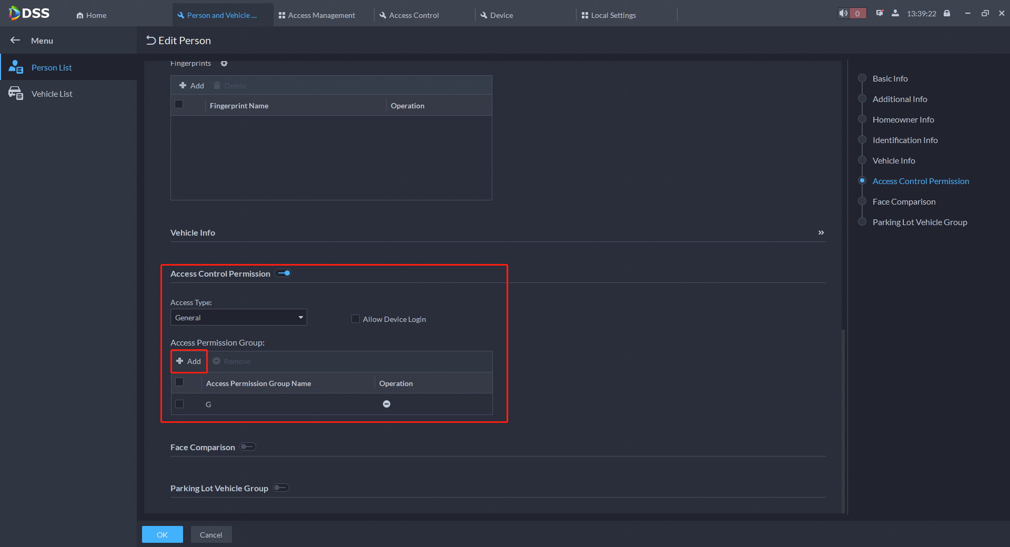Click the Fingerprint Name column header

click(239, 106)
